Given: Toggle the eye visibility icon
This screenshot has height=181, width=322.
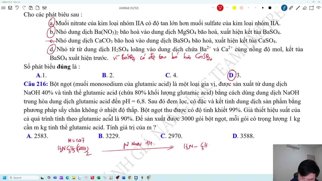Looking at the screenshot, I should tap(319, 8).
